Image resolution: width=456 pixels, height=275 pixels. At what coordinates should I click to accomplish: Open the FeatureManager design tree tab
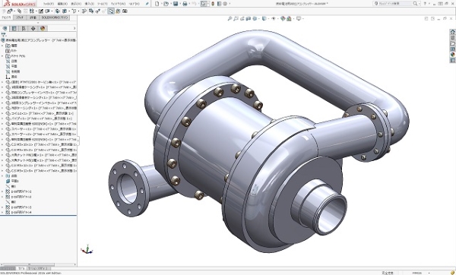click(x=5, y=29)
